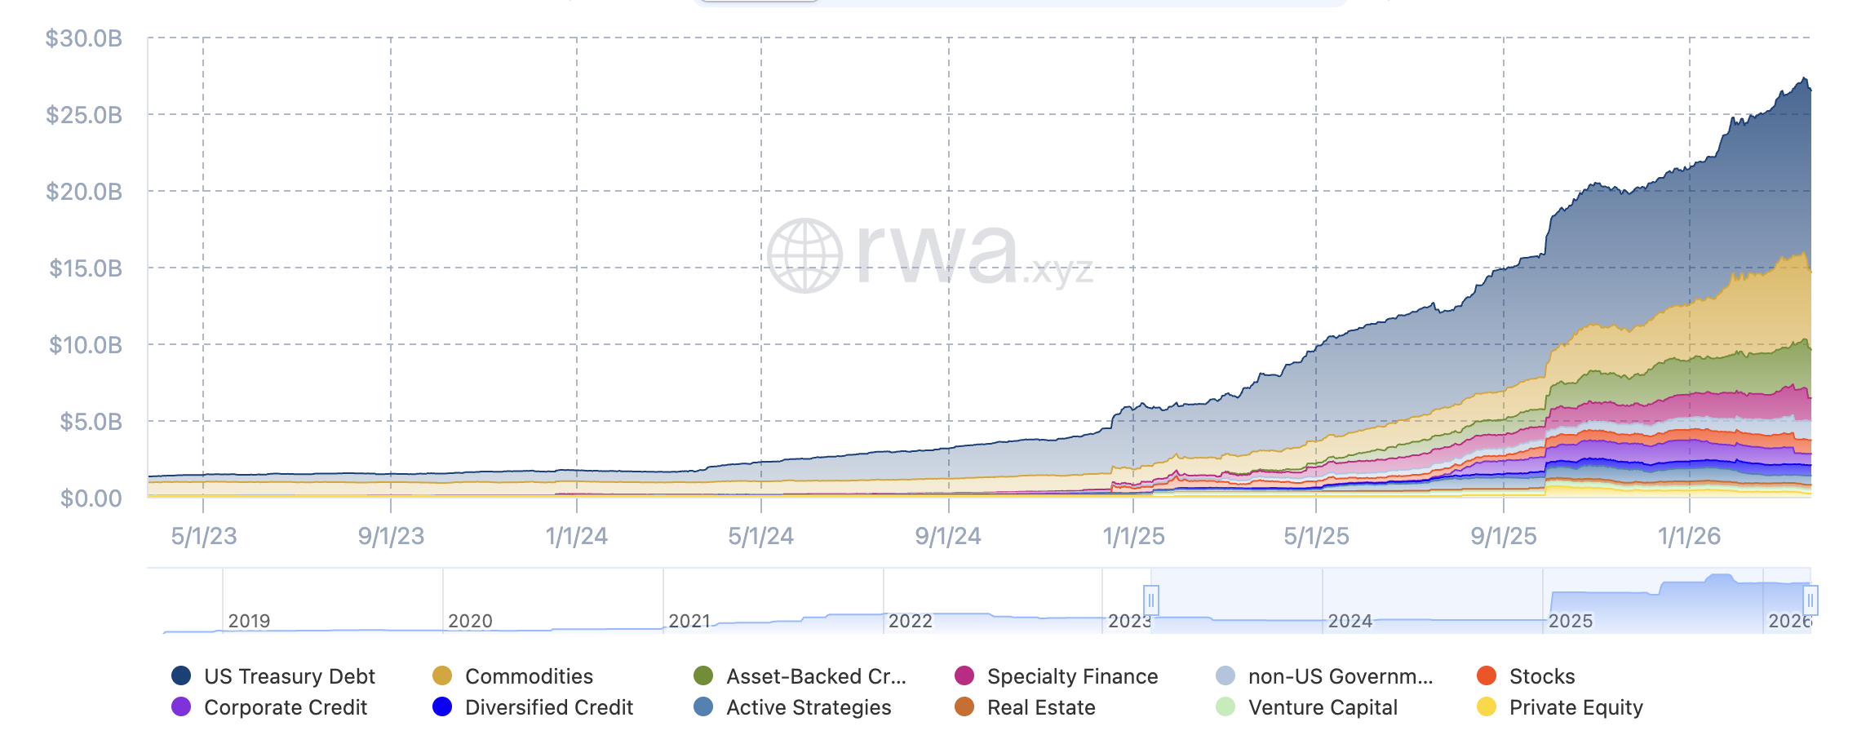
Task: Click the rwa.xyz globe watermark icon
Action: (804, 255)
